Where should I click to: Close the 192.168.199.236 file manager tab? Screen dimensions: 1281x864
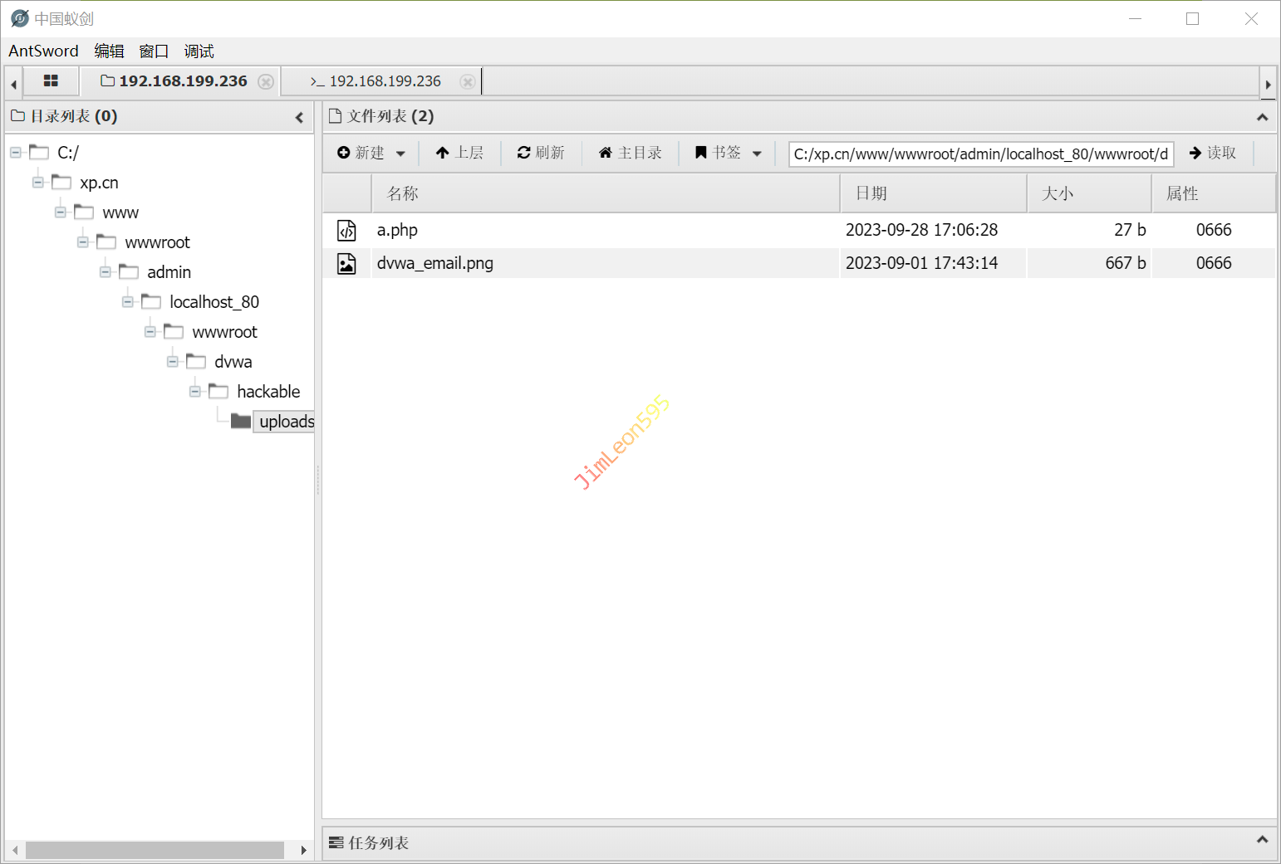(x=266, y=81)
